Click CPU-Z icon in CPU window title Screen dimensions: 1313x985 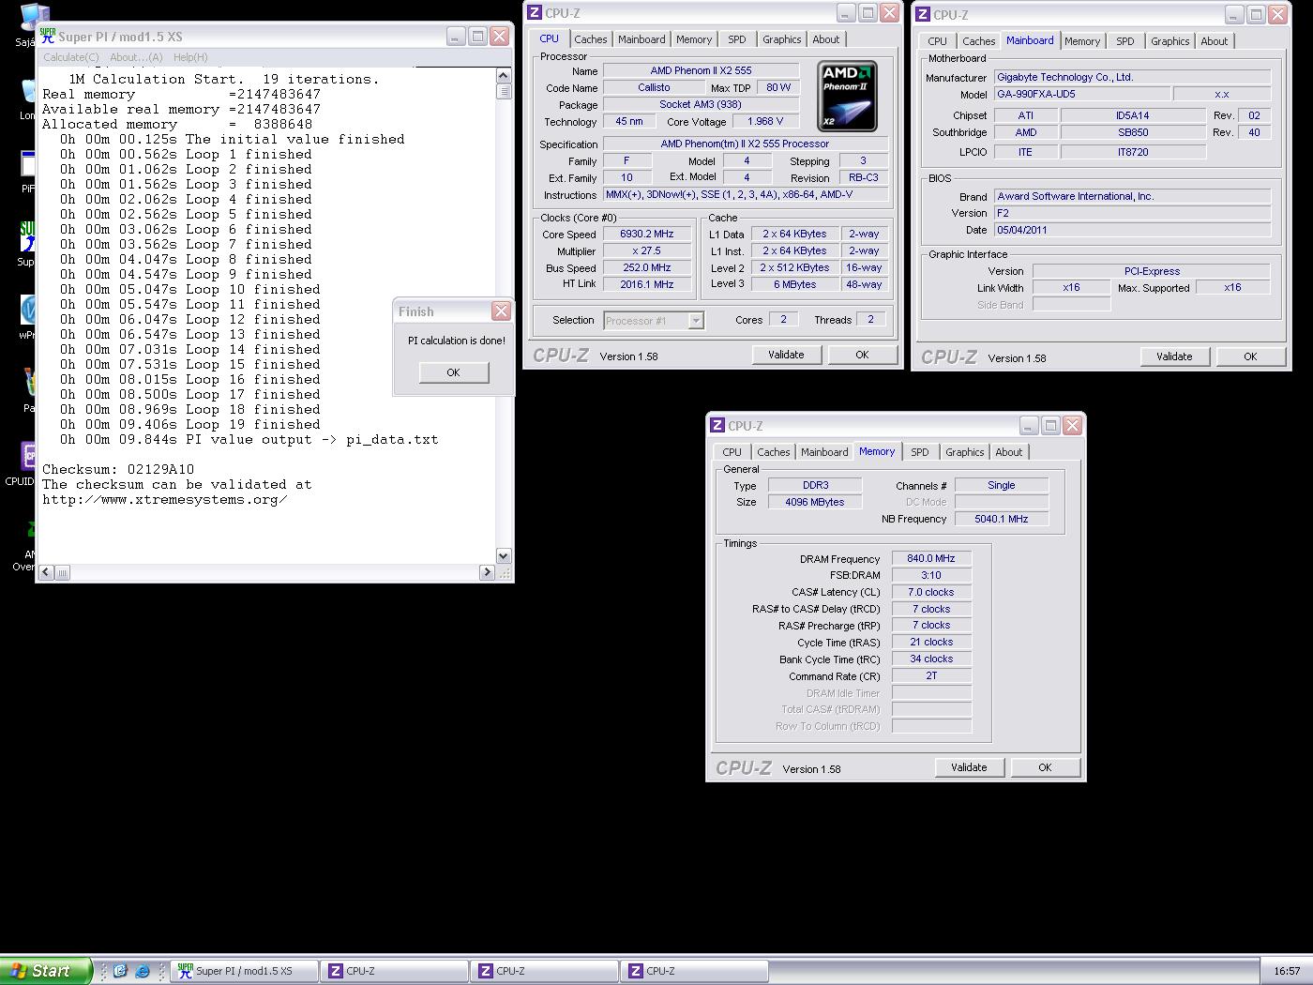[535, 12]
